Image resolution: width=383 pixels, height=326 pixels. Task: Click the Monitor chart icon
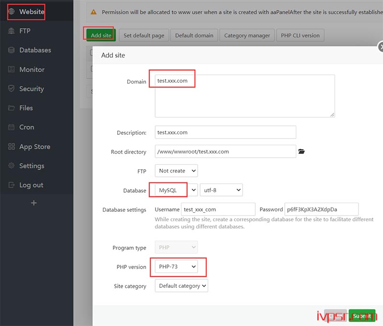pos(11,69)
